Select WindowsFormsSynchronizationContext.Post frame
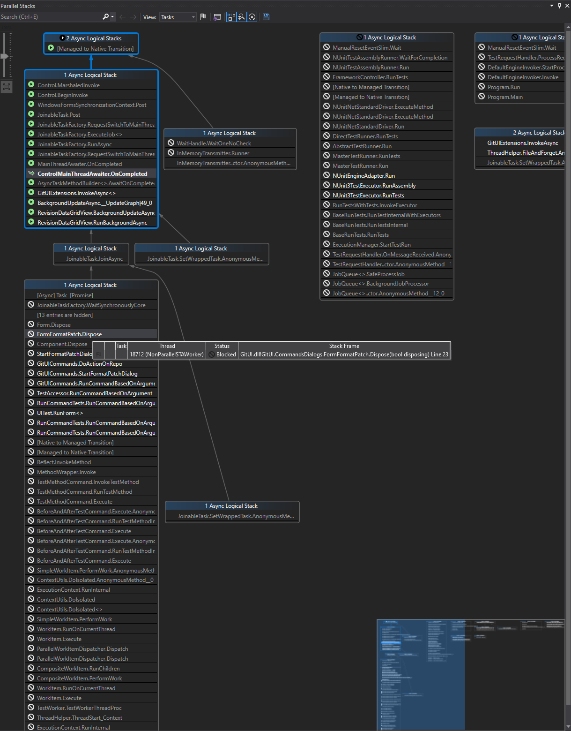Screen dimensions: 571x731 click(91, 105)
